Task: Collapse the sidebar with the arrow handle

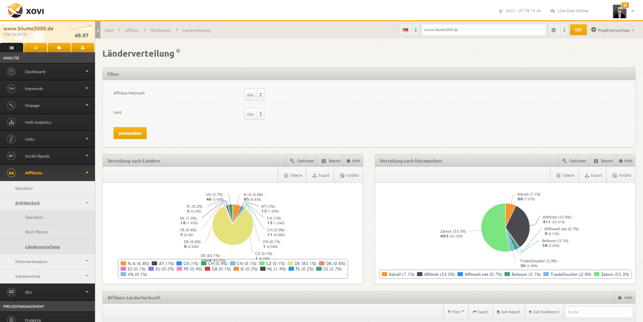Action: click(98, 30)
